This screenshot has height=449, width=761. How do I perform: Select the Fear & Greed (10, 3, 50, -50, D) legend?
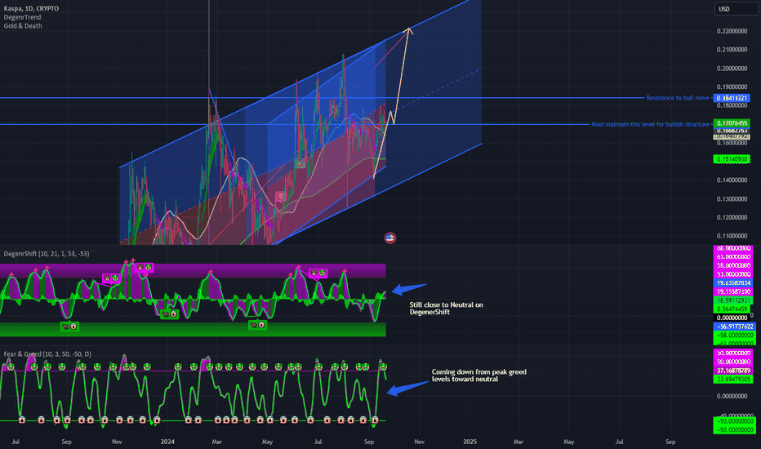[47, 354]
